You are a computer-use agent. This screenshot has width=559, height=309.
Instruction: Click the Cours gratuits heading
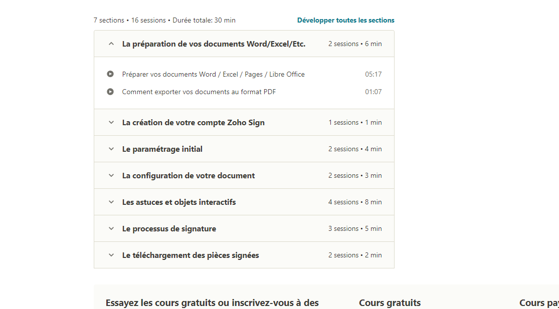(x=390, y=302)
